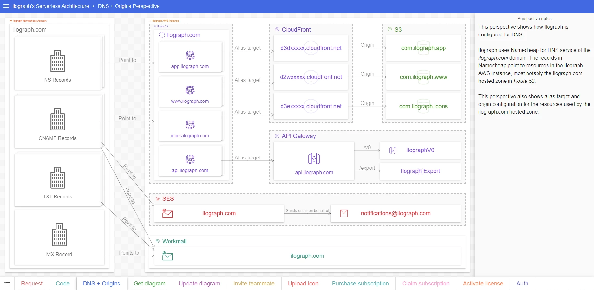
Task: Click DNS + Origins Perspective breadcrumb
Action: [129, 6]
